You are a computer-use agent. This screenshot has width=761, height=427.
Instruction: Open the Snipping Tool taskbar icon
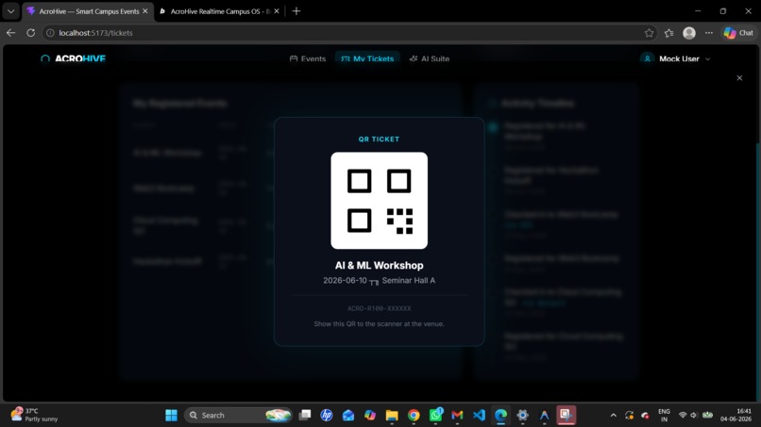(566, 415)
